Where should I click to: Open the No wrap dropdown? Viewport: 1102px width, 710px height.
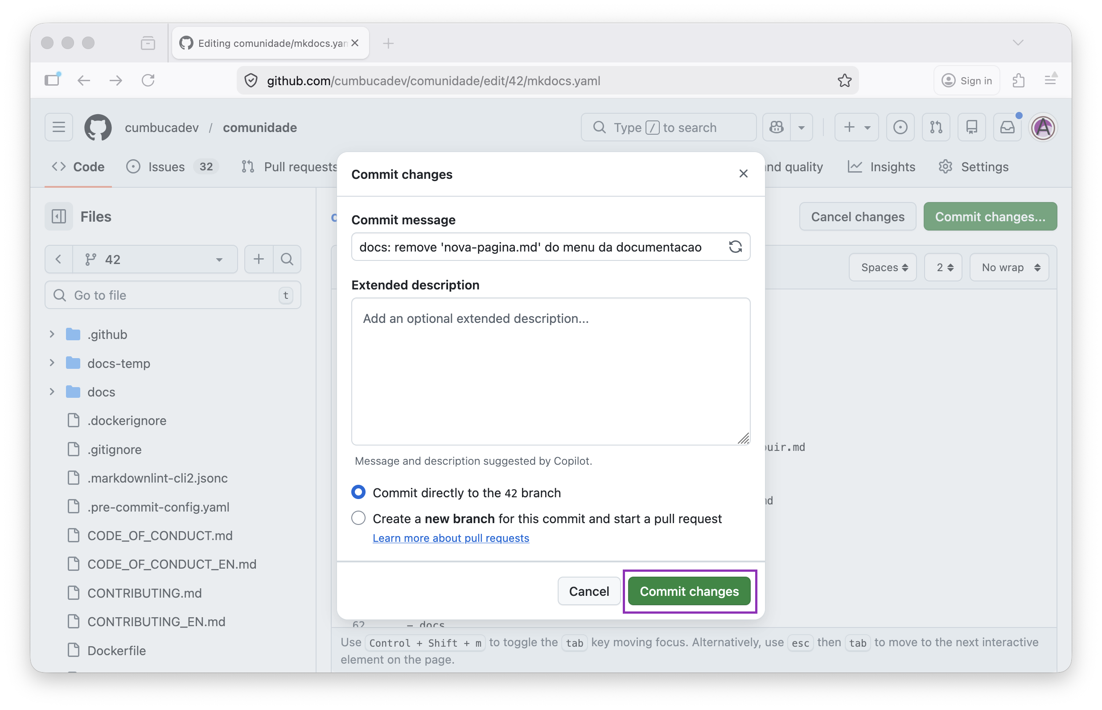coord(1009,268)
